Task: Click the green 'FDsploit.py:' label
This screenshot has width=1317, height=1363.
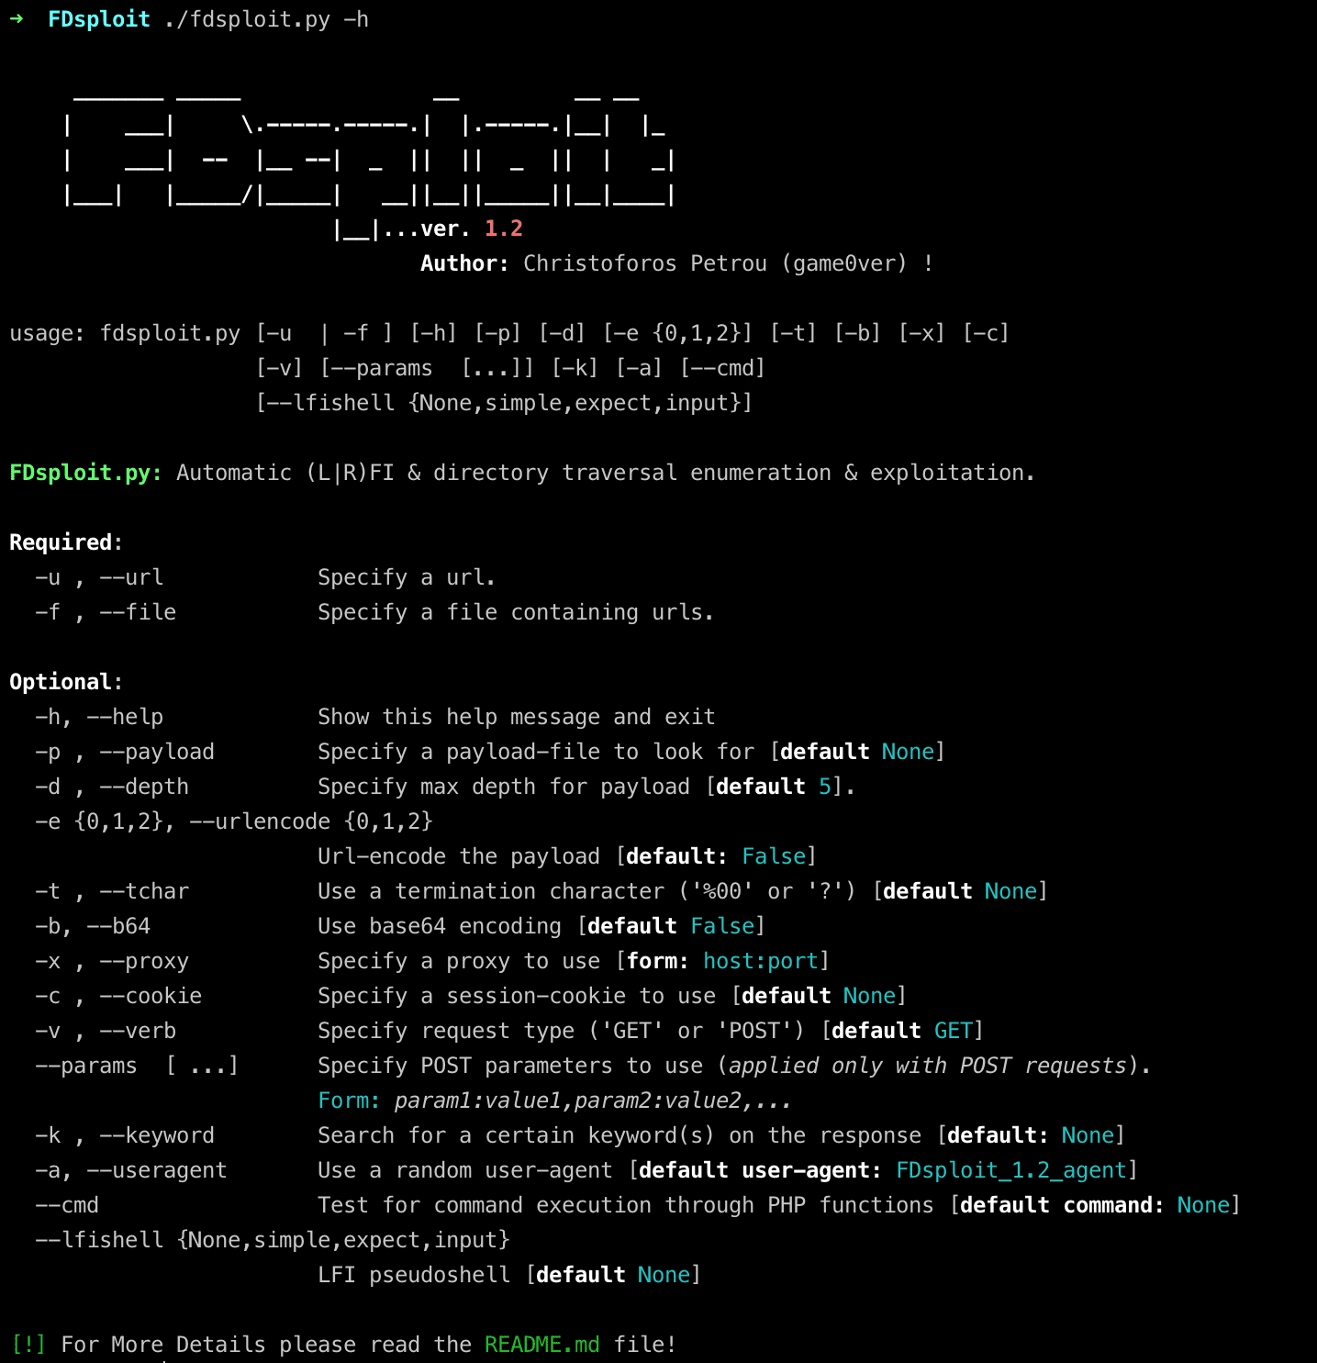Action: click(86, 473)
